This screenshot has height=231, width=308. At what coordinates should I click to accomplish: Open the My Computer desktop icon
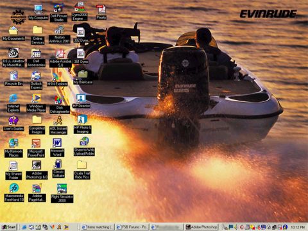pyautogui.click(x=38, y=12)
